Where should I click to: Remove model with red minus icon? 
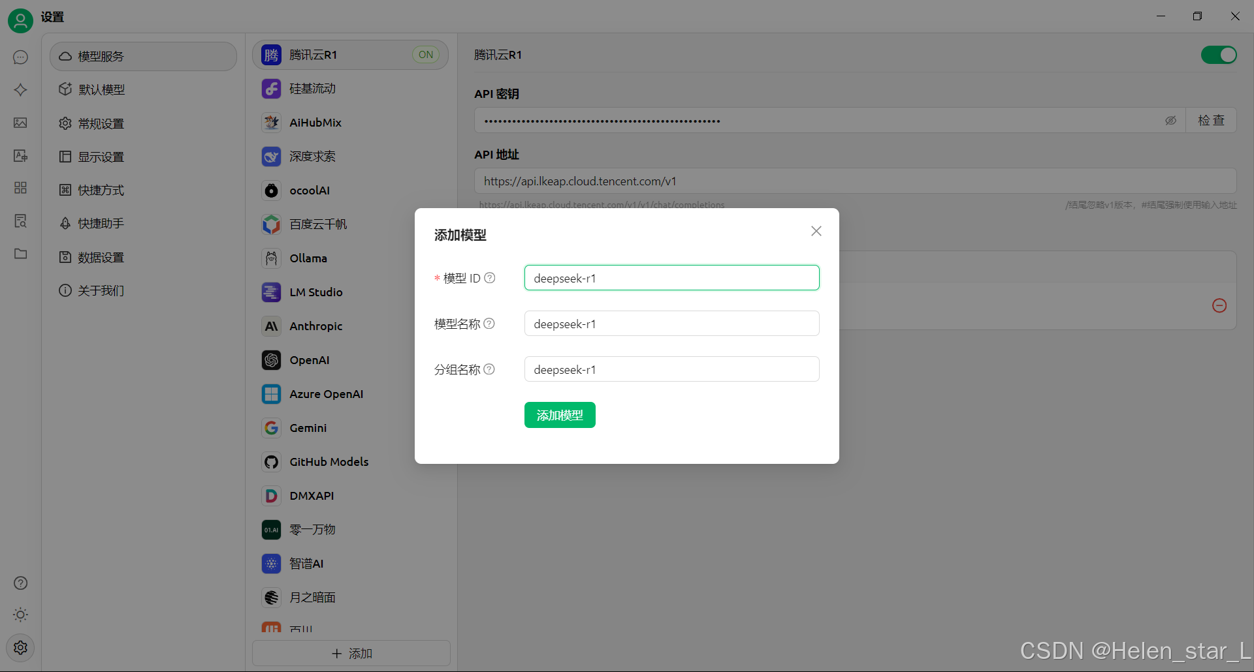click(1219, 305)
